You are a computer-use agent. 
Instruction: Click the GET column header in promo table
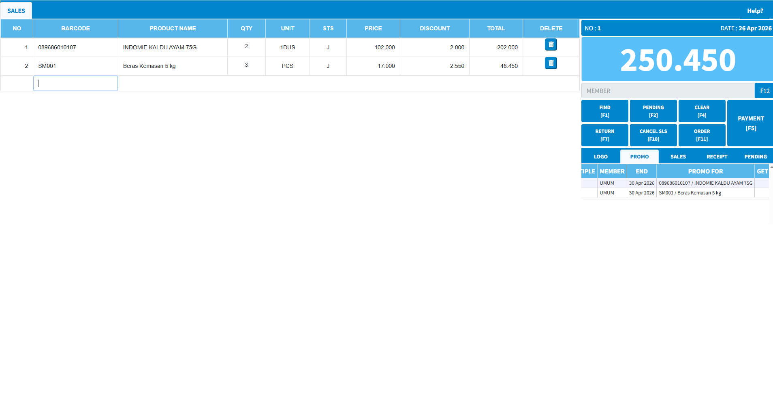click(762, 171)
